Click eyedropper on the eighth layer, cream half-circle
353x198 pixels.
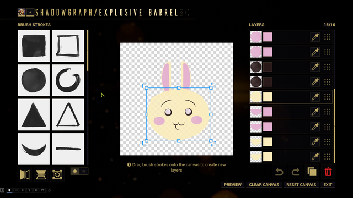[x=315, y=142]
